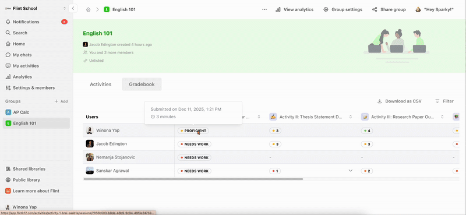Click the Users column header

pos(92,117)
